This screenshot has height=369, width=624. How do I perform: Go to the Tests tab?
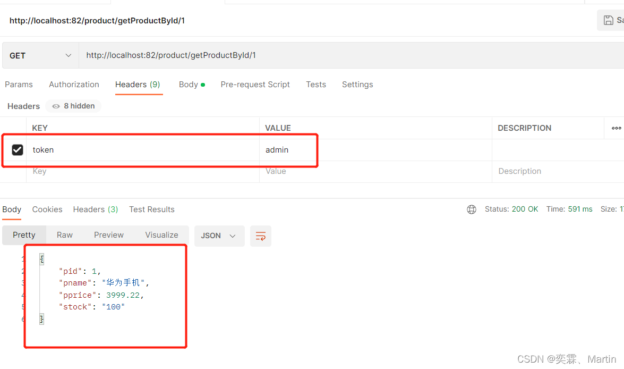click(316, 85)
